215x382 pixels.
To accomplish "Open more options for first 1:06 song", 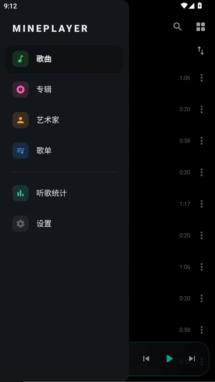I will tap(201, 78).
